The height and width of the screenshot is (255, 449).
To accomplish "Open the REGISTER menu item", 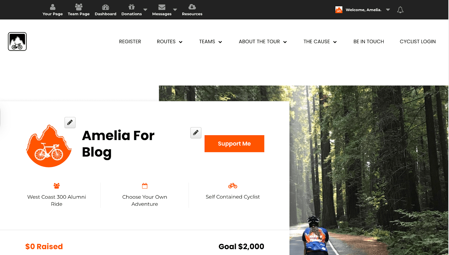I will [x=130, y=42].
